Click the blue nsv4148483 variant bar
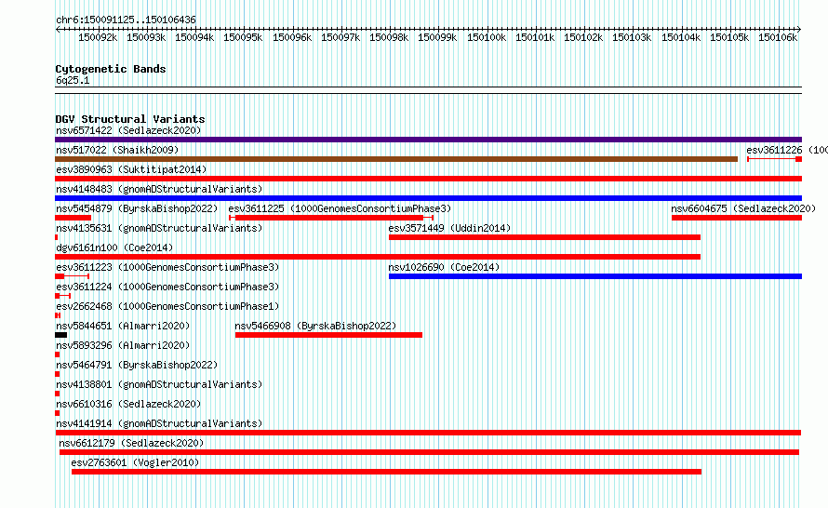The image size is (828, 508). coord(428,198)
